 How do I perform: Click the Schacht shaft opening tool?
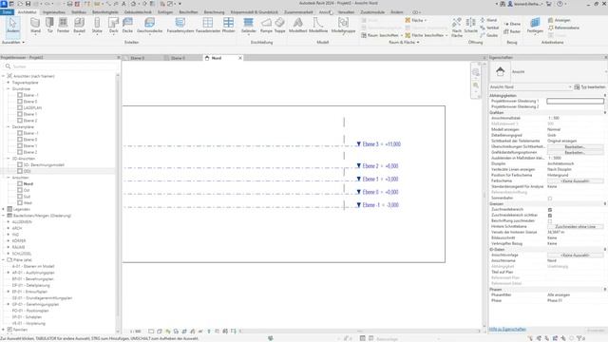470,26
